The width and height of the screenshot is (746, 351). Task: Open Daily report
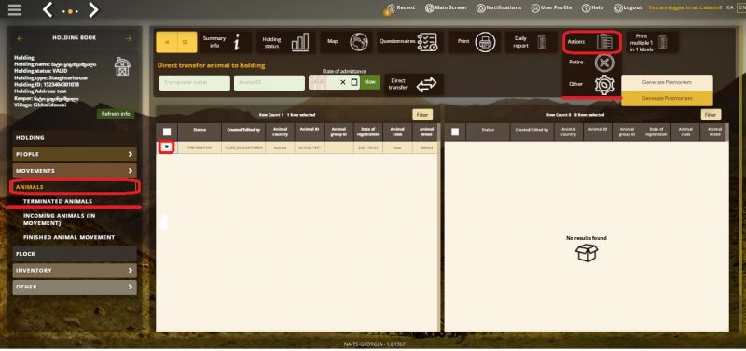(x=531, y=42)
